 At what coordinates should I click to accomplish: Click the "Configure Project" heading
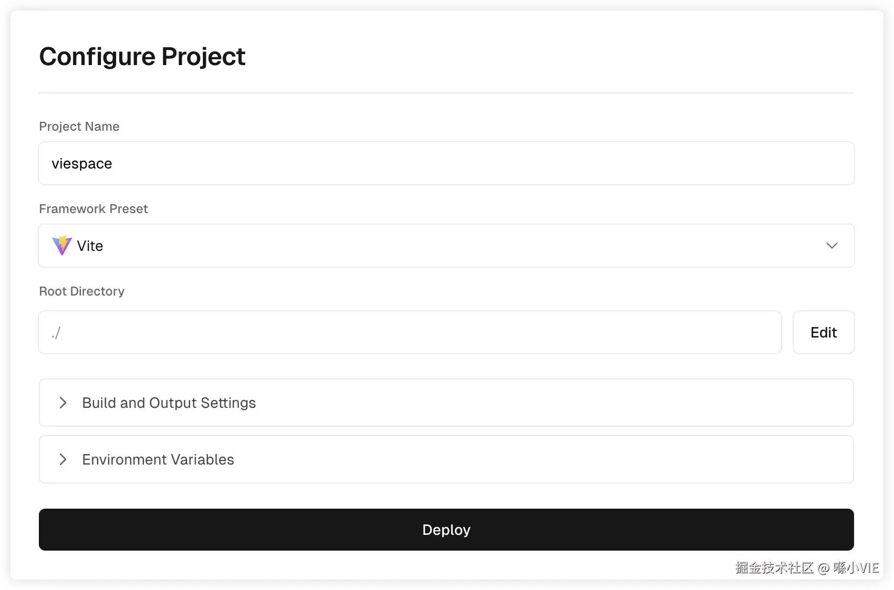pyautogui.click(x=142, y=57)
